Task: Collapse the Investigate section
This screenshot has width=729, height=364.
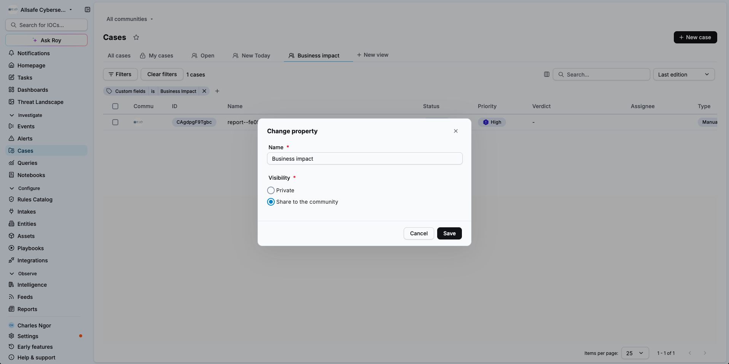Action: click(25, 115)
